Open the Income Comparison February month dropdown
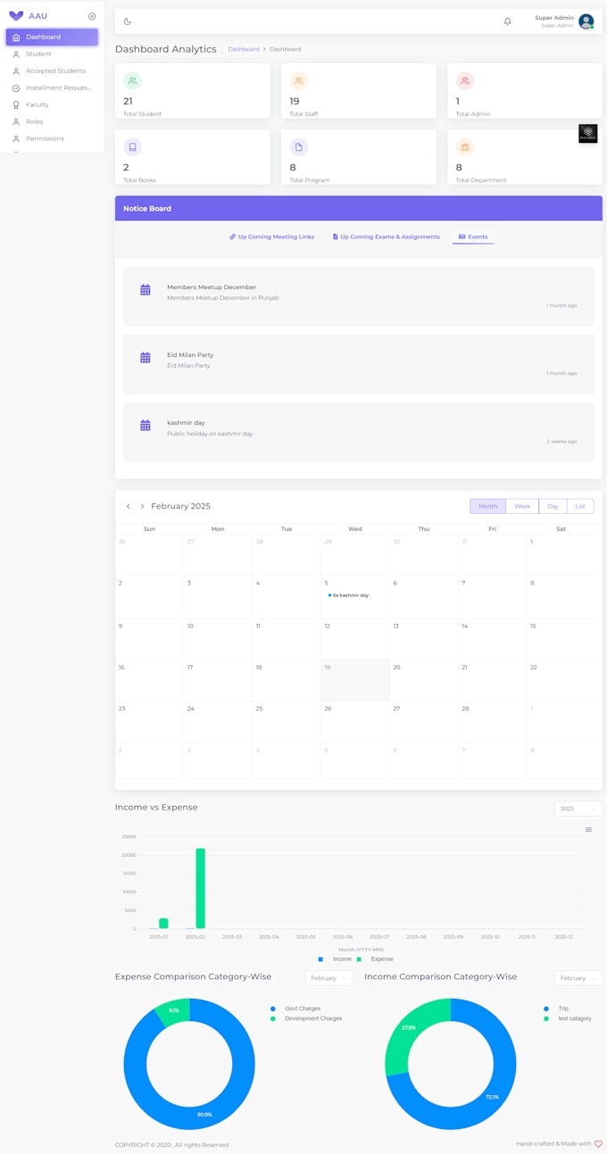The width and height of the screenshot is (607, 1154). [x=578, y=978]
